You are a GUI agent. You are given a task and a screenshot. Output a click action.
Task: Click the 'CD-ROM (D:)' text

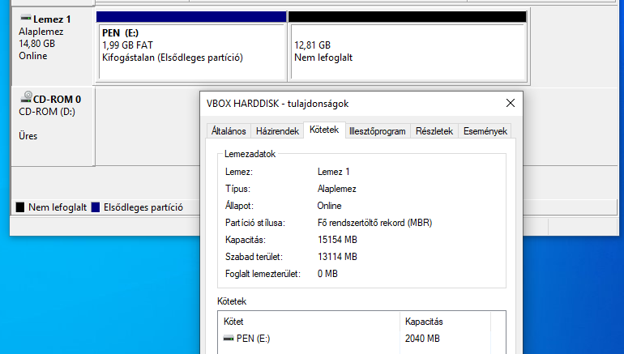(x=47, y=112)
